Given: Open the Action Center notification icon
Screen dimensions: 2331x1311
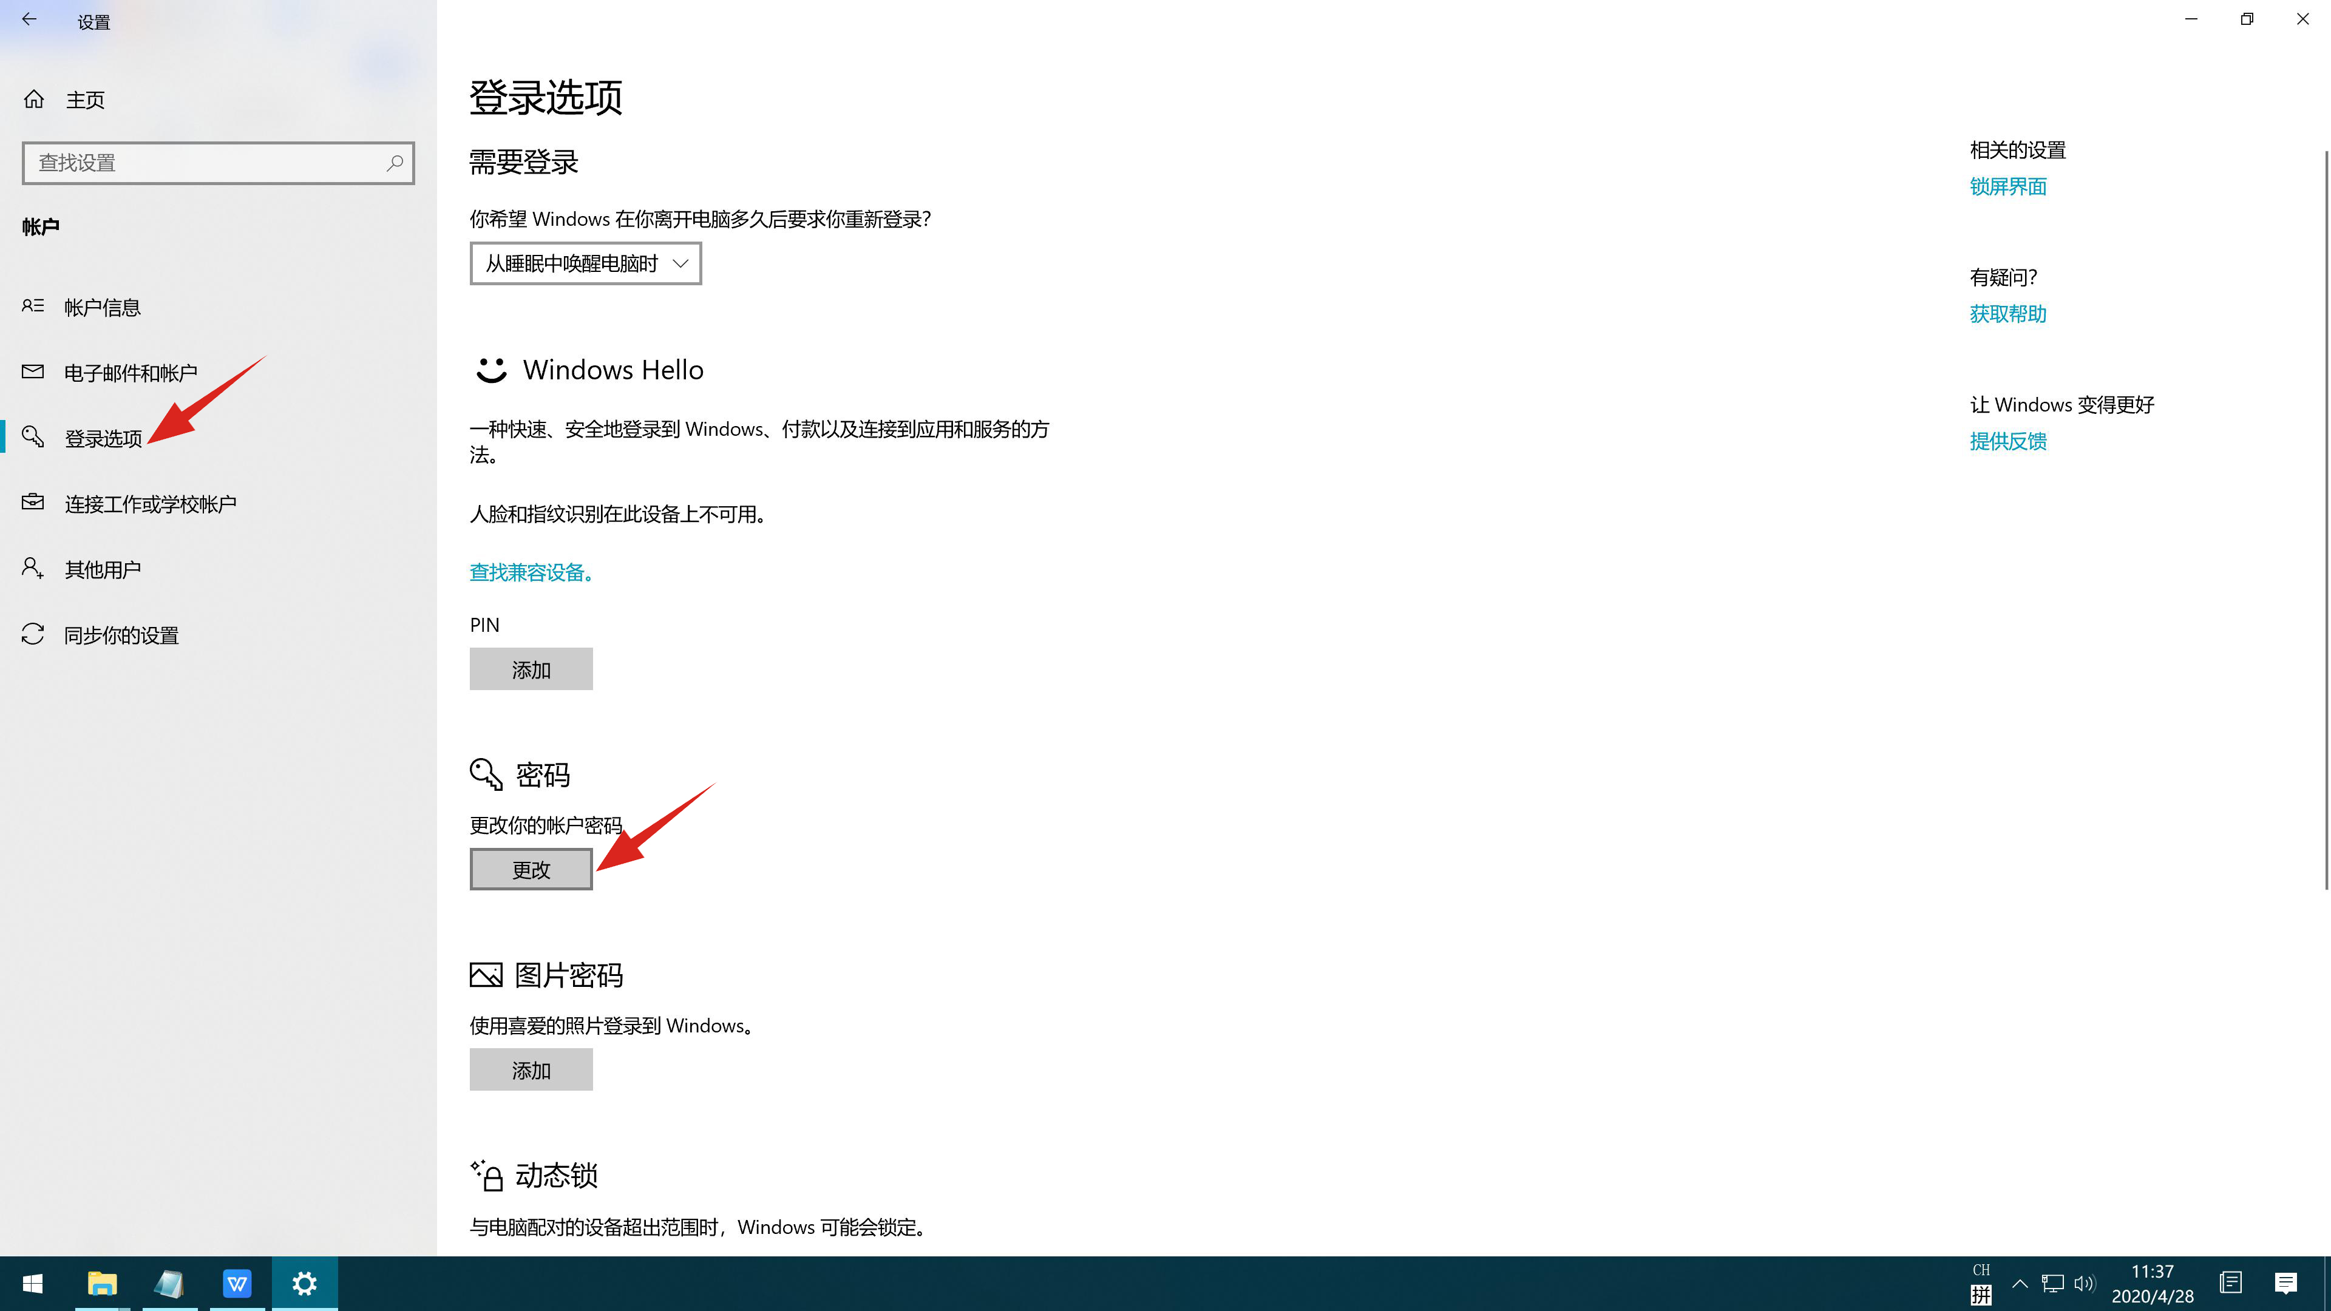Looking at the screenshot, I should point(2285,1283).
